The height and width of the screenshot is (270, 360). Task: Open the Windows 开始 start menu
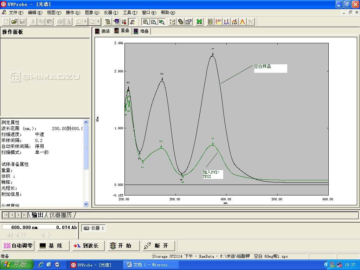(x=17, y=265)
